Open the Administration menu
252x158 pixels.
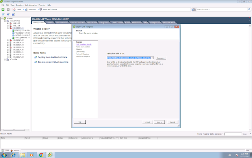(31, 5)
